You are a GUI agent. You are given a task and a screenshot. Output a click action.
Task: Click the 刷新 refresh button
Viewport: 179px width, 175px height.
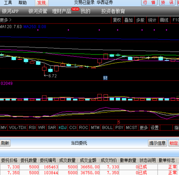pos(5,143)
